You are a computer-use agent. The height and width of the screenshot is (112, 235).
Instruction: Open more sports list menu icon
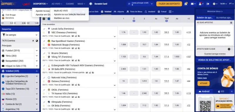[171, 12]
